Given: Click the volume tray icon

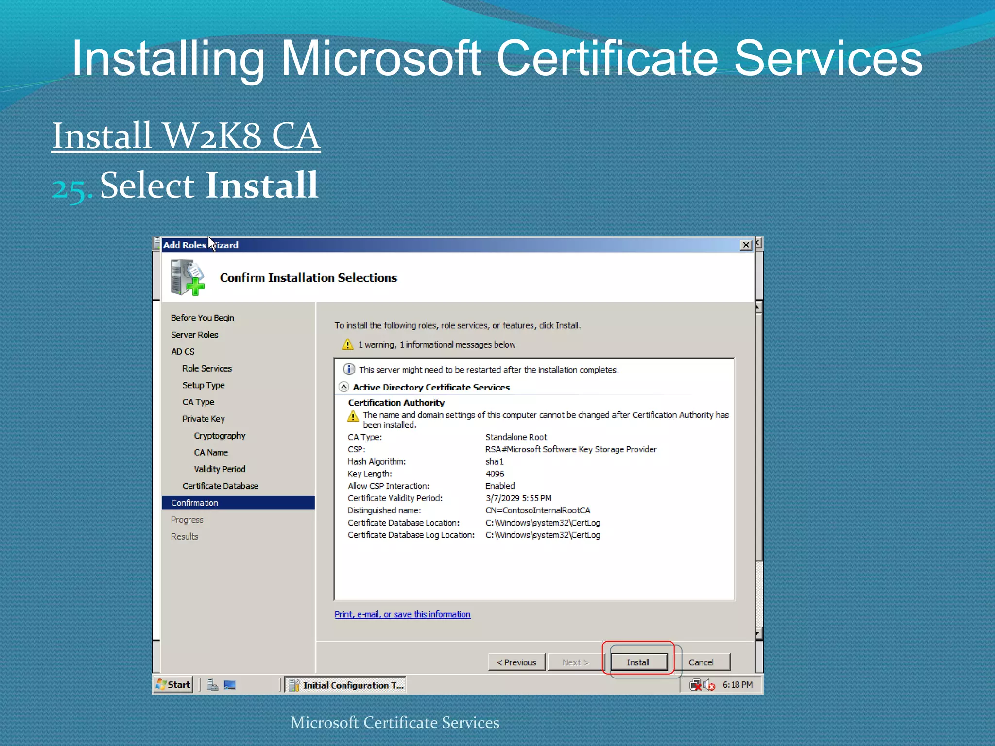Looking at the screenshot, I should point(709,685).
